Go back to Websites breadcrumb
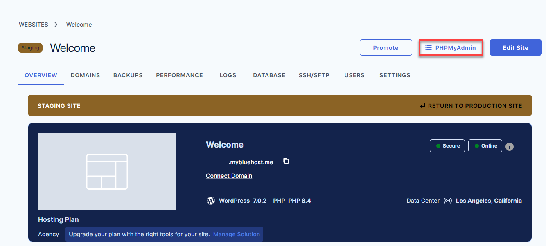 pyautogui.click(x=34, y=25)
